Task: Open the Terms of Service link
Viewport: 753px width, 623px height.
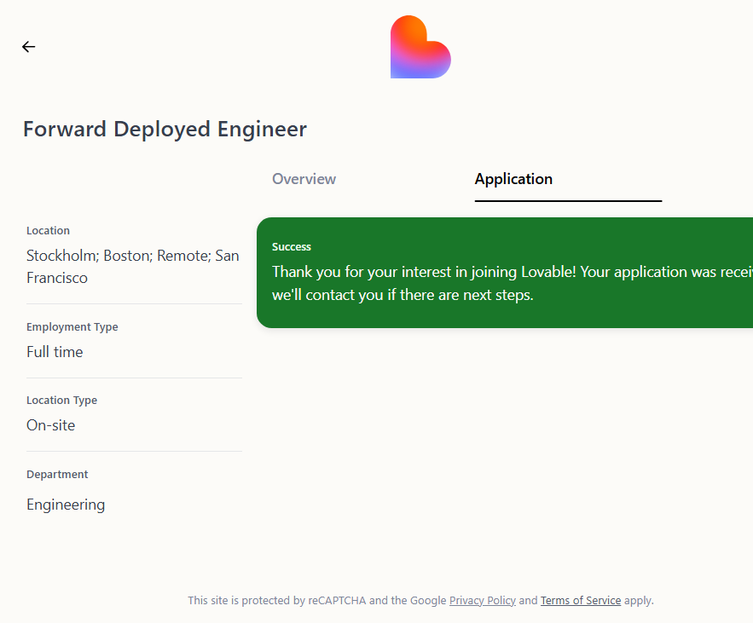Action: pos(580,600)
